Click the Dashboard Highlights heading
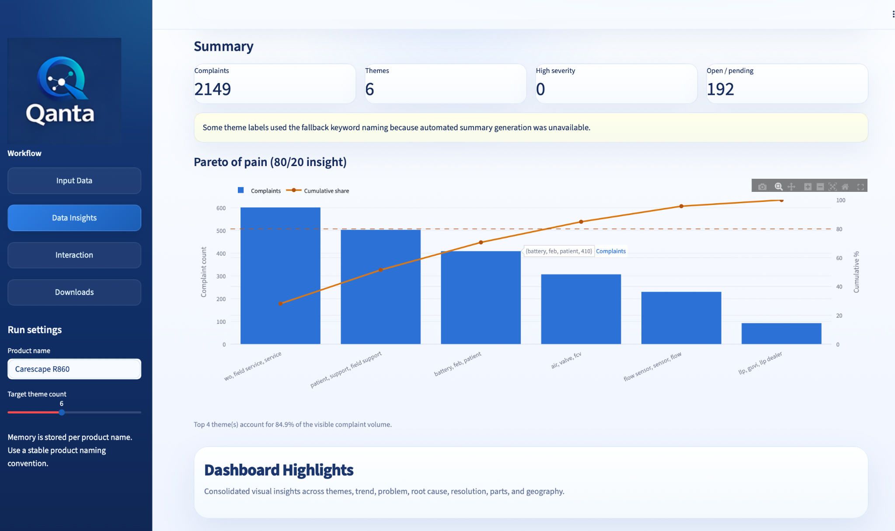895x531 pixels. (x=279, y=470)
